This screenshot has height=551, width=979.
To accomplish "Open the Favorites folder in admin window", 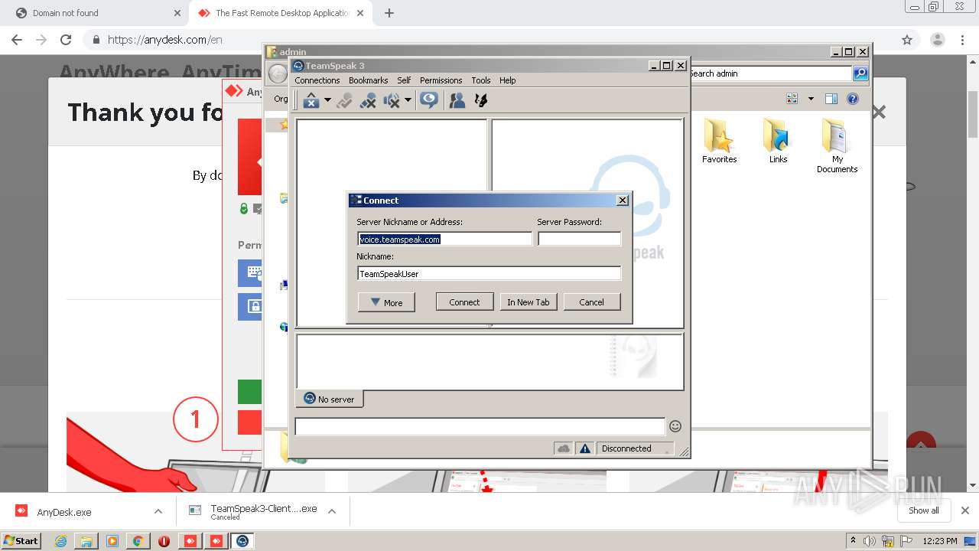I will [719, 142].
